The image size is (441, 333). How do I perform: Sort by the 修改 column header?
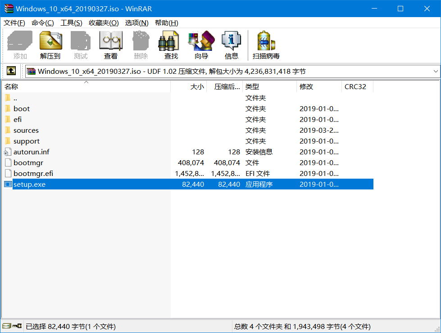pyautogui.click(x=319, y=86)
